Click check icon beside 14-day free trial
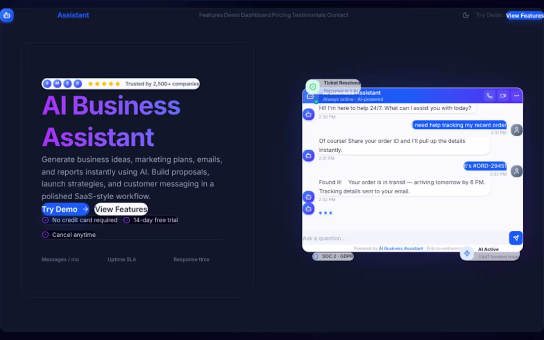Viewport: 544px width, 340px height. pyautogui.click(x=127, y=220)
